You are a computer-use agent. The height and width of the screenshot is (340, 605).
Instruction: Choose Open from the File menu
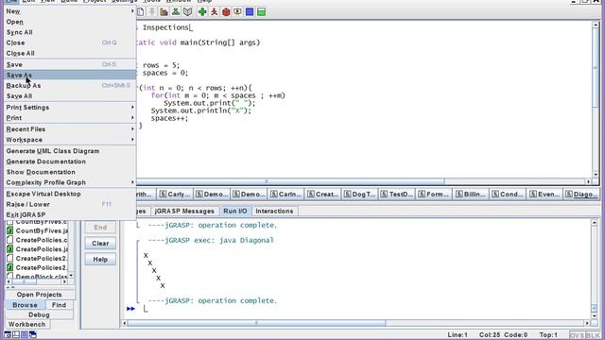[x=70, y=22]
